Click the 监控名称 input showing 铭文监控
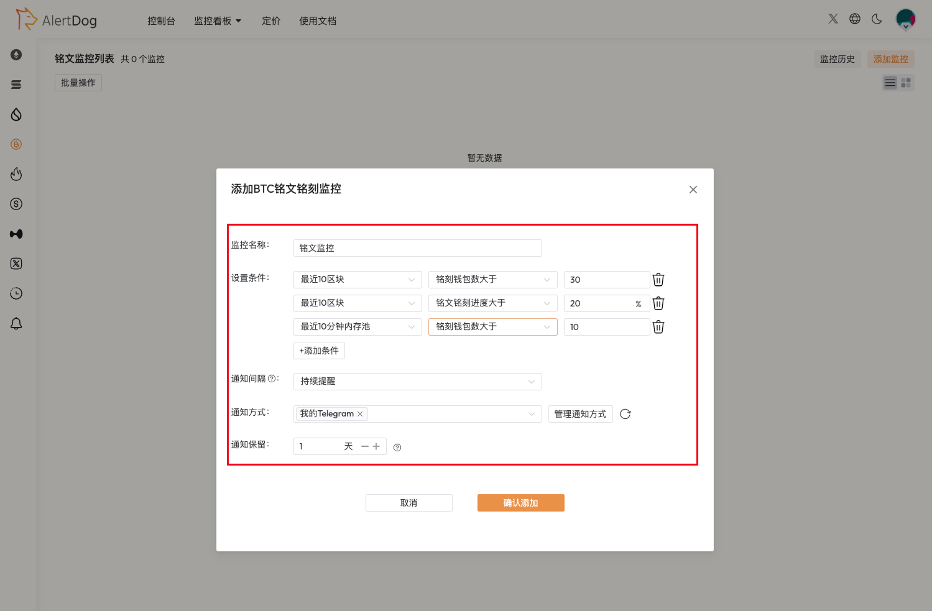This screenshot has height=611, width=932. click(417, 247)
